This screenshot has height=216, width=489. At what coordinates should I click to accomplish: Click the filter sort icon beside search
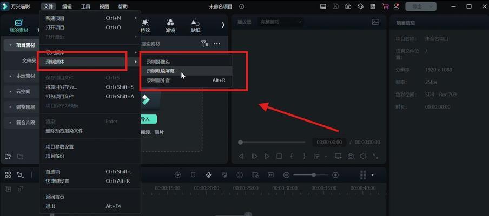(x=204, y=44)
